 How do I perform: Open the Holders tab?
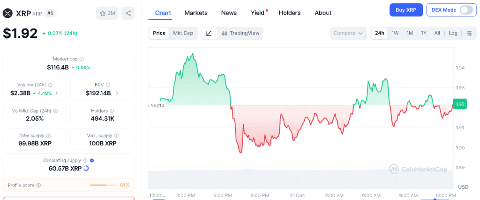pos(290,13)
